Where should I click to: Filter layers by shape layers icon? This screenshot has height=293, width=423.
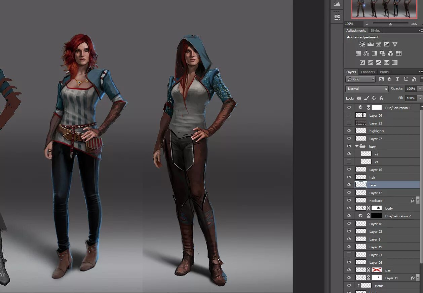coord(406,79)
